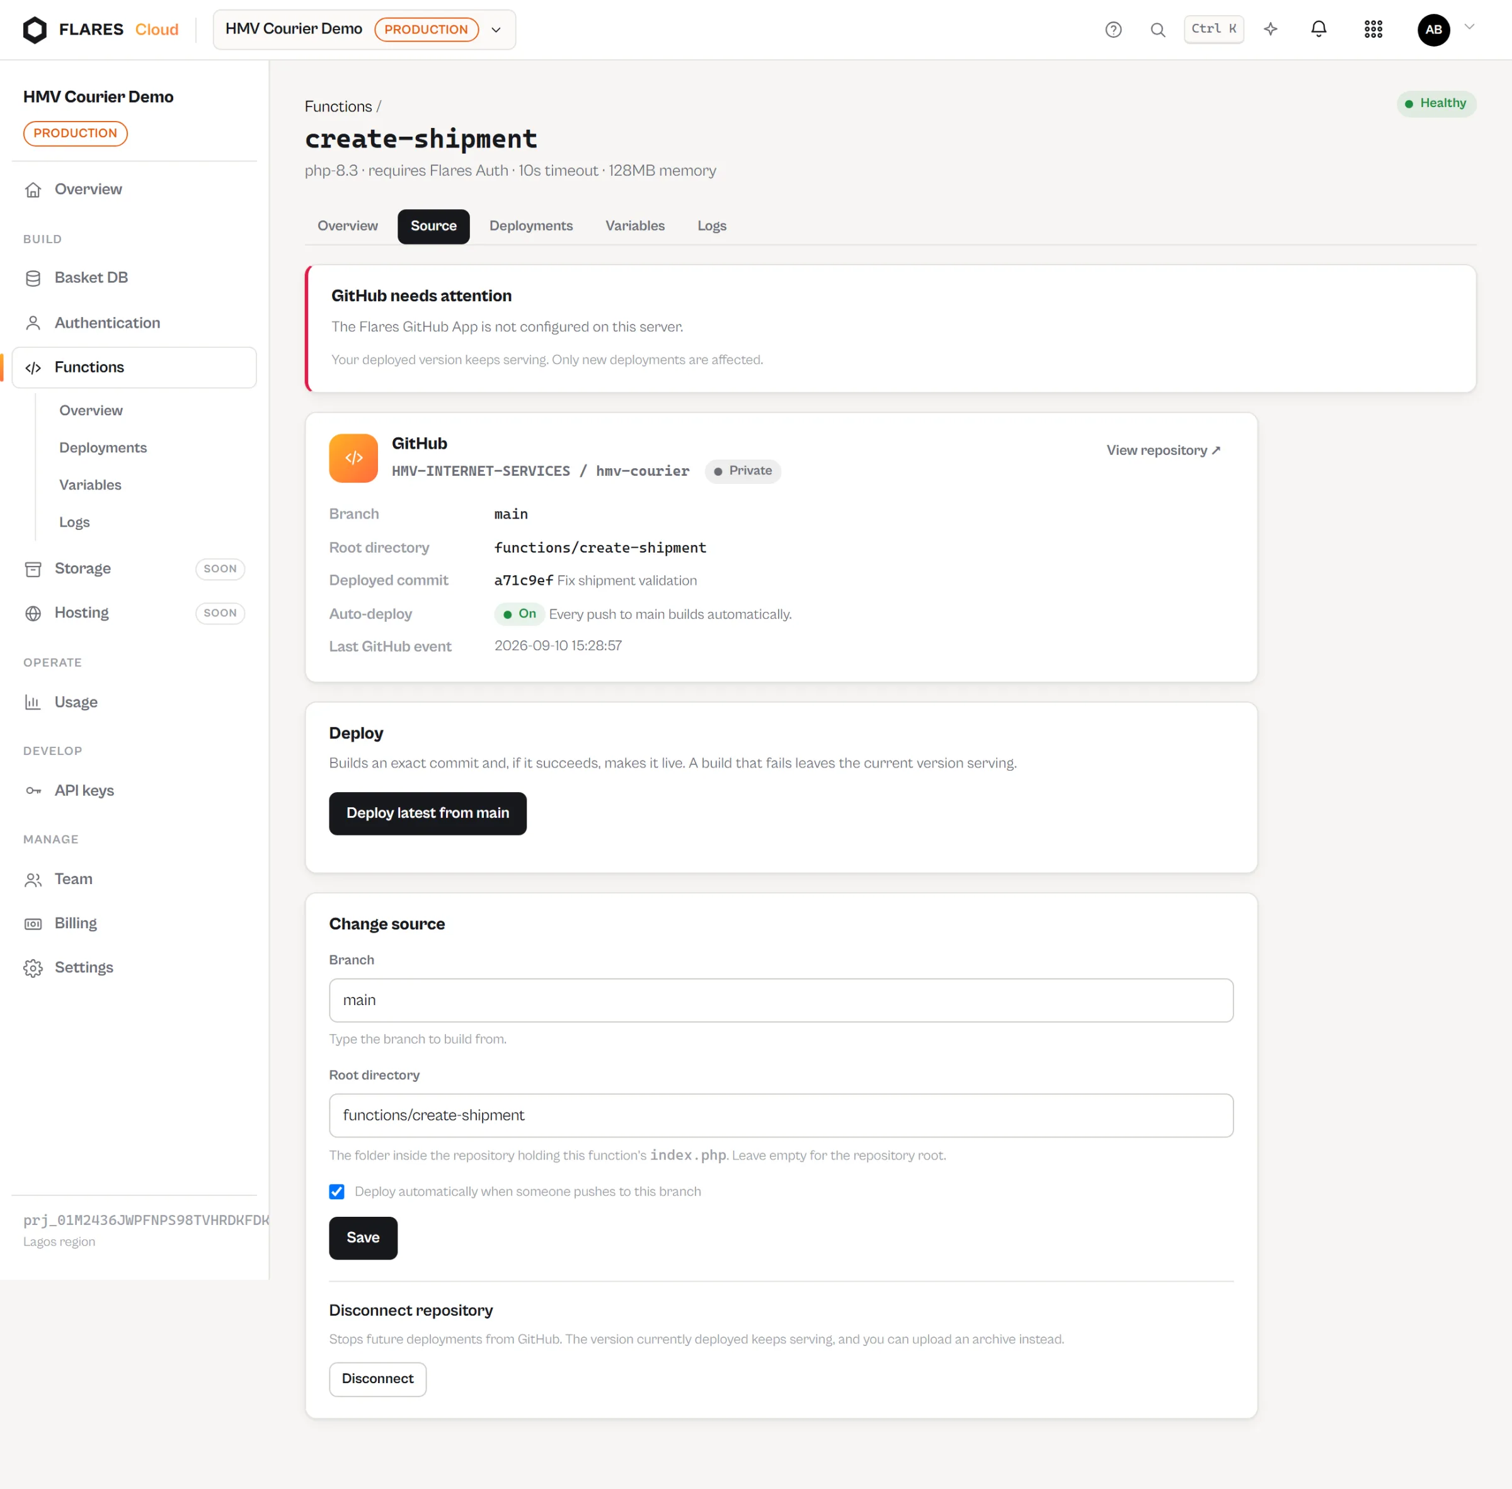Open the help question mark icon

click(x=1113, y=30)
